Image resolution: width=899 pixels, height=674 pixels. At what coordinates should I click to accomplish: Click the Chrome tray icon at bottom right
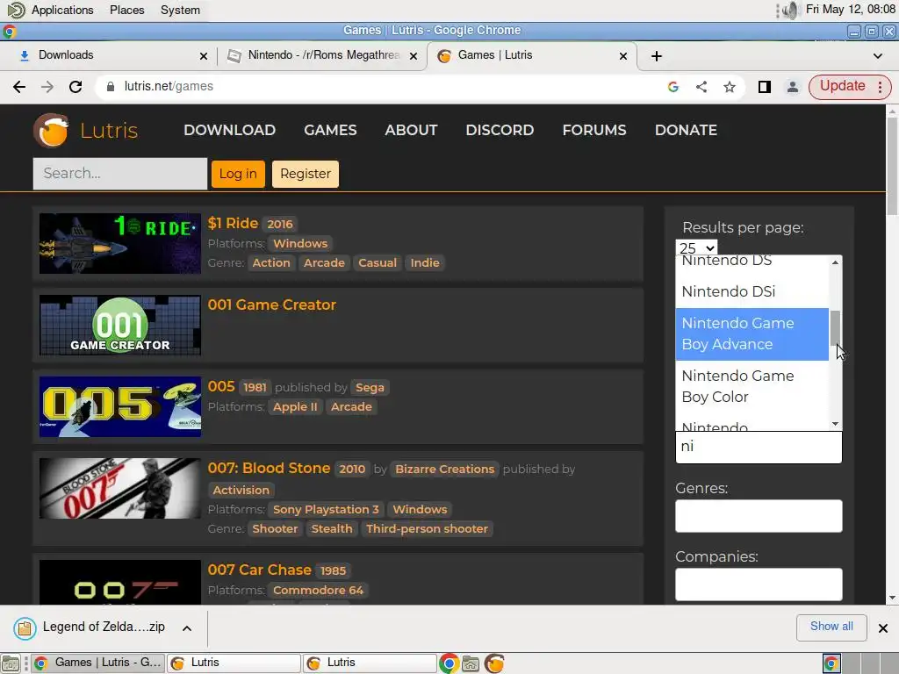point(831,663)
